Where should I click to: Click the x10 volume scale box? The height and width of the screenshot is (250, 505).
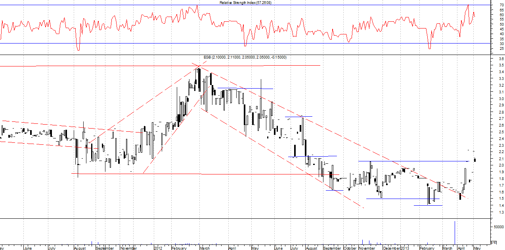(x=493, y=242)
